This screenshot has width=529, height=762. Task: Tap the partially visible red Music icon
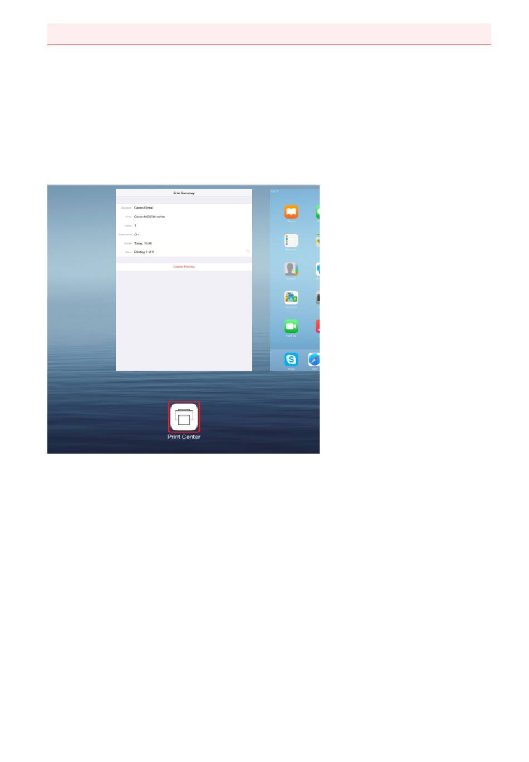[317, 326]
